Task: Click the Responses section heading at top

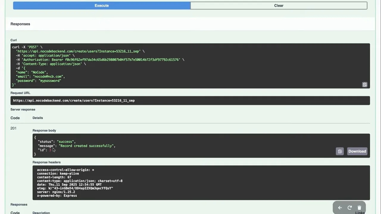Action: (x=20, y=24)
